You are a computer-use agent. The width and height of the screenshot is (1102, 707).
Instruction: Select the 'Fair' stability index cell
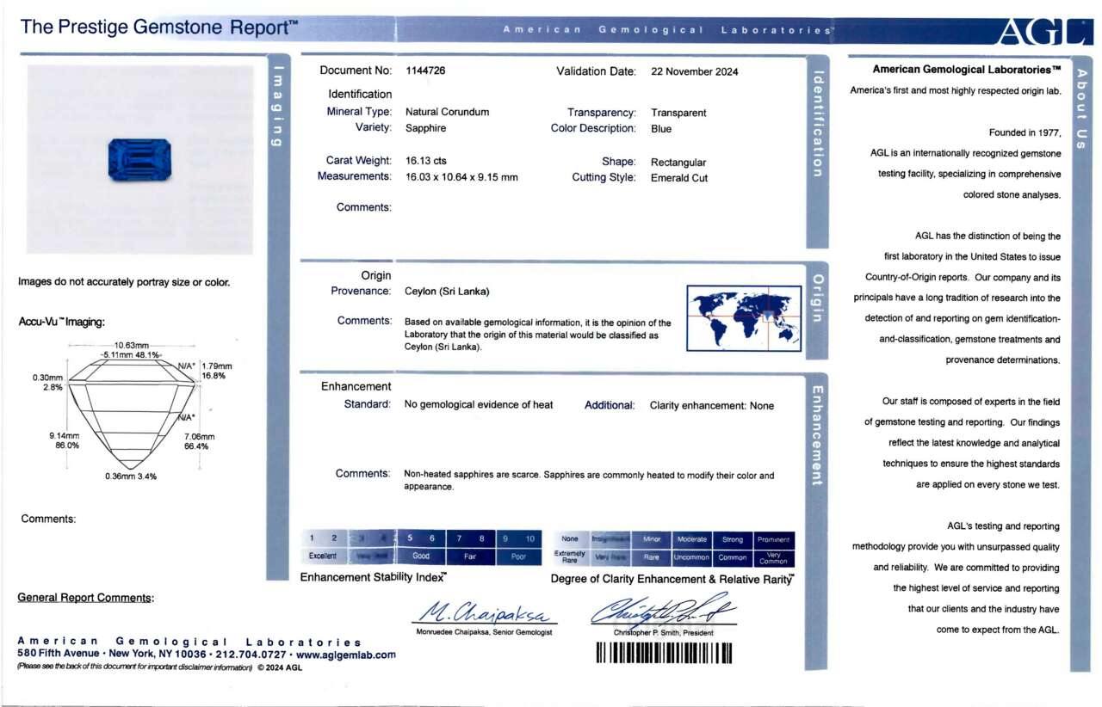pyautogui.click(x=470, y=556)
